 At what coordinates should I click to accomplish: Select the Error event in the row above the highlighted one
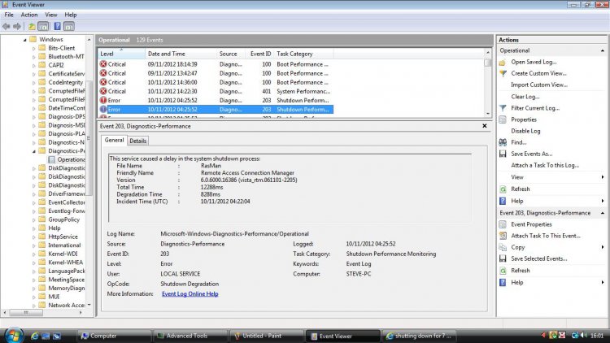click(216, 100)
